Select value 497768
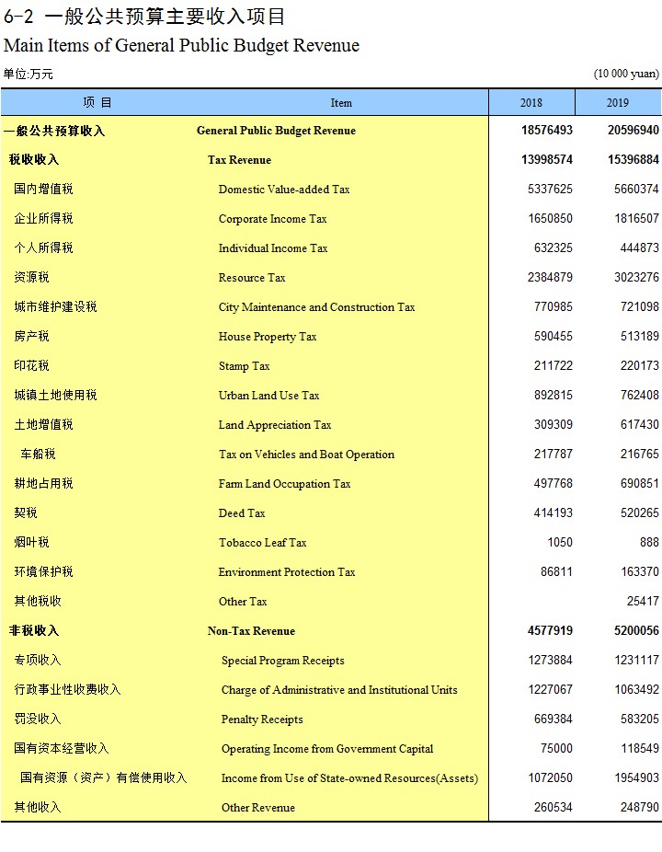This screenshot has height=852, width=662. pyautogui.click(x=554, y=482)
